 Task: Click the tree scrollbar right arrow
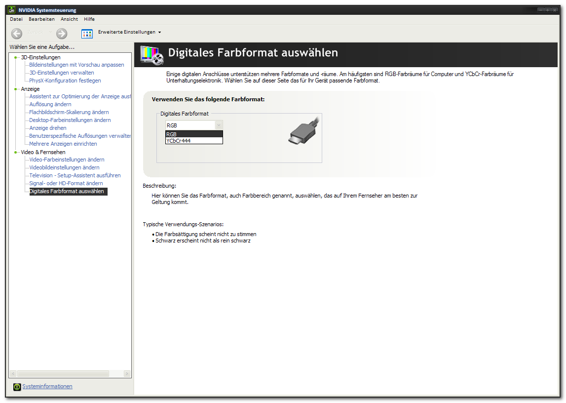tap(127, 374)
